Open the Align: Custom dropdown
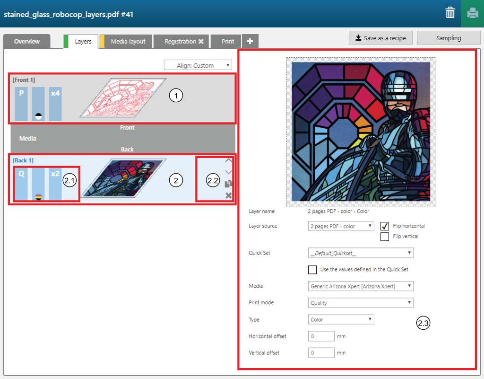Viewport: 484px width, 379px height. (198, 65)
